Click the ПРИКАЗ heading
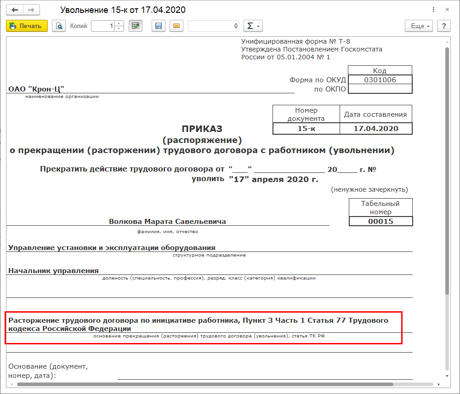Viewport: 460px width, 394px height. [x=202, y=129]
